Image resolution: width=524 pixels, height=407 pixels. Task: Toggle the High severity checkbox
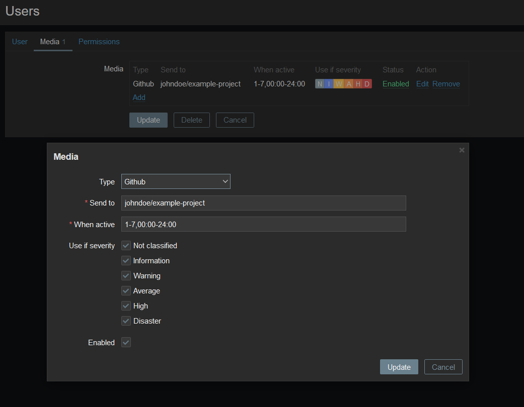click(126, 306)
